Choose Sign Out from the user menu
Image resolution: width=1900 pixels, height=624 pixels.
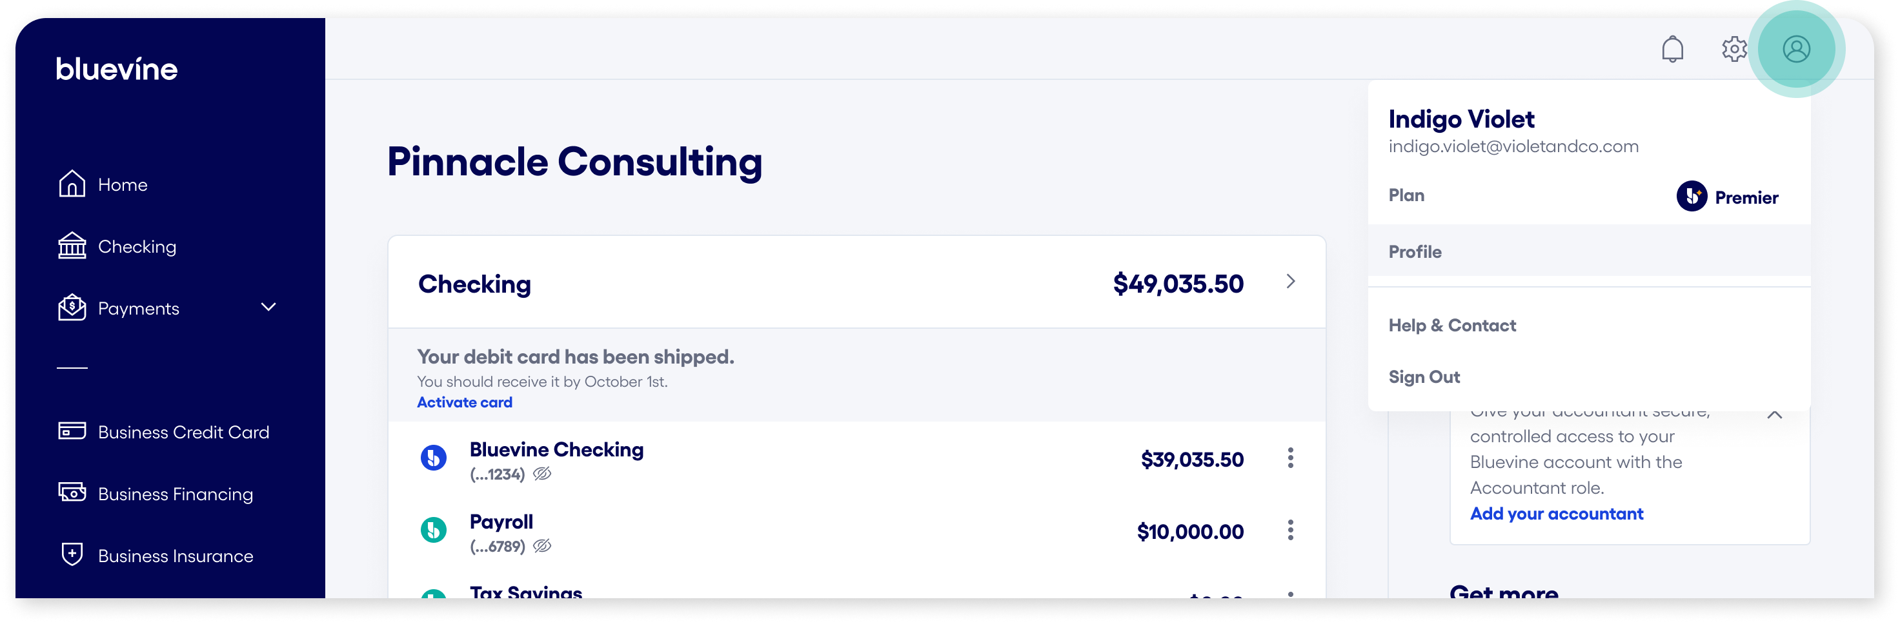[x=1424, y=376]
